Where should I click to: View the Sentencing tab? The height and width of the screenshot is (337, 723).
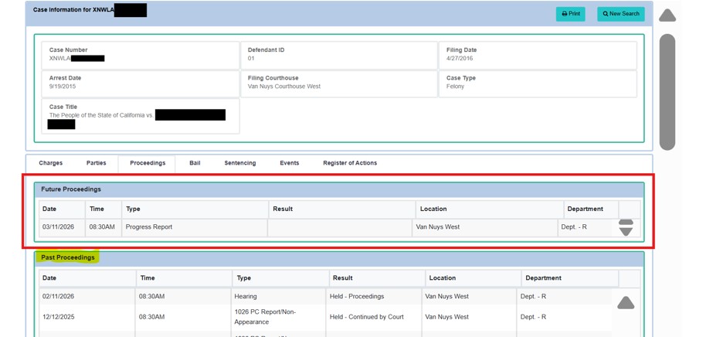coord(240,163)
